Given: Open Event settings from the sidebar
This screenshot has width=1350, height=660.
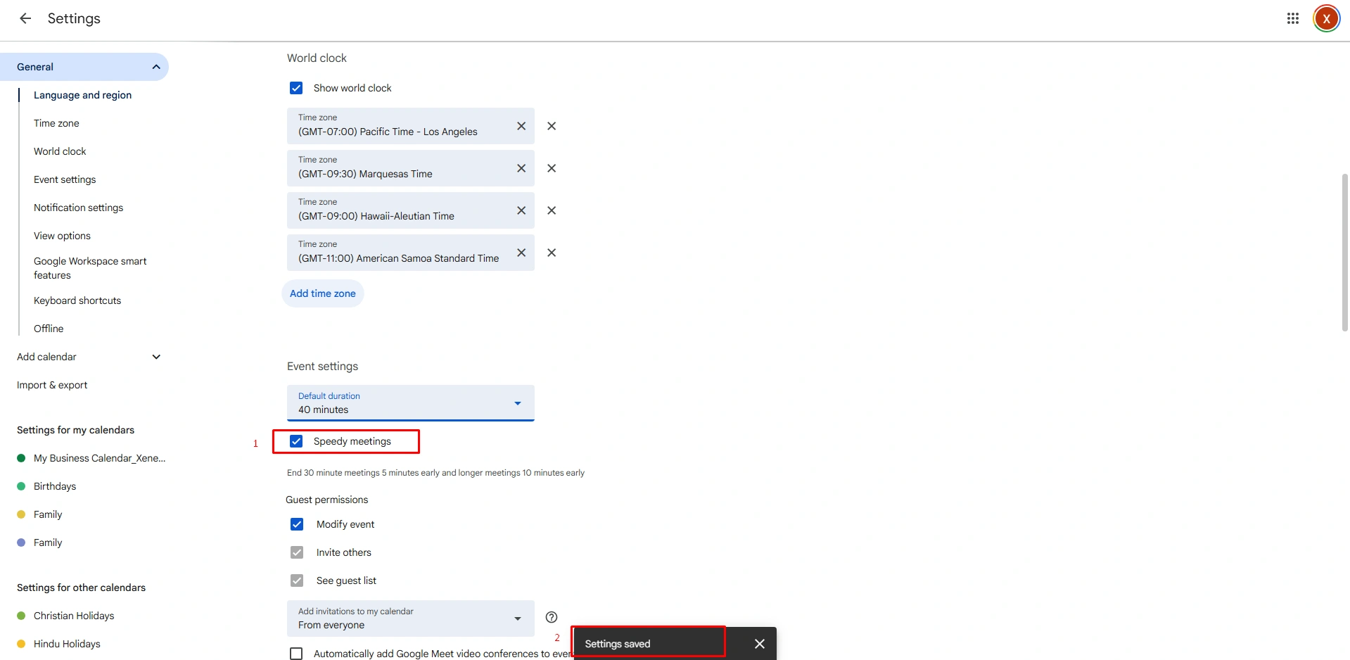Looking at the screenshot, I should tap(65, 179).
